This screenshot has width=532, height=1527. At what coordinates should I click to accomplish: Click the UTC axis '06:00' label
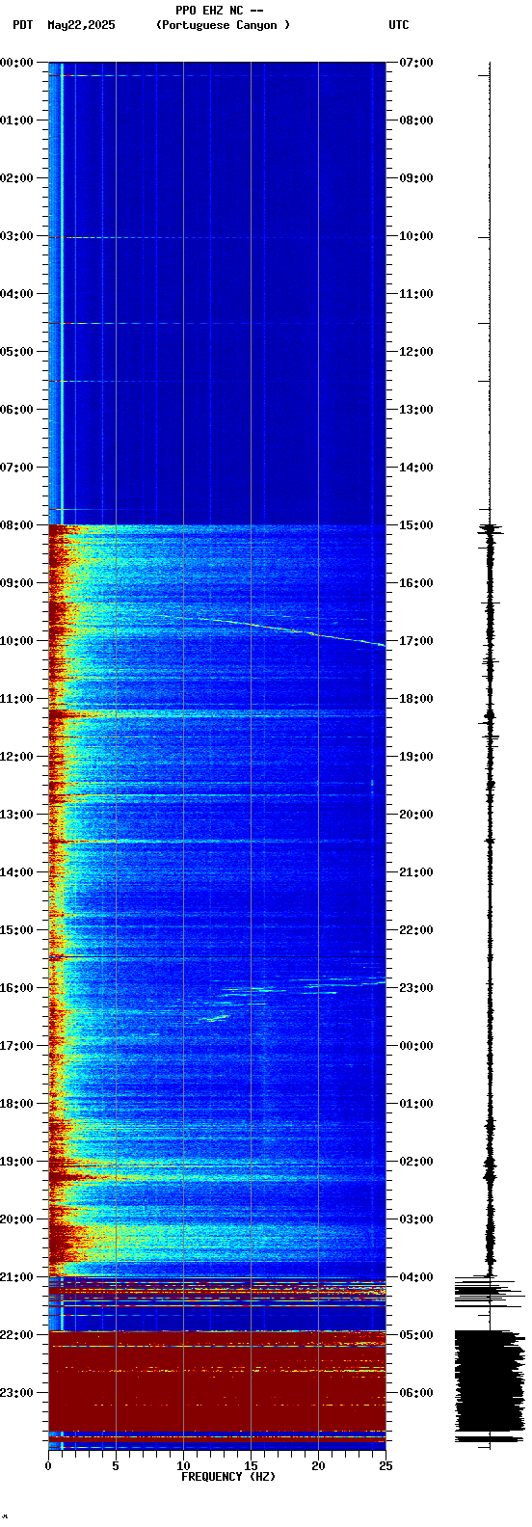(416, 1393)
